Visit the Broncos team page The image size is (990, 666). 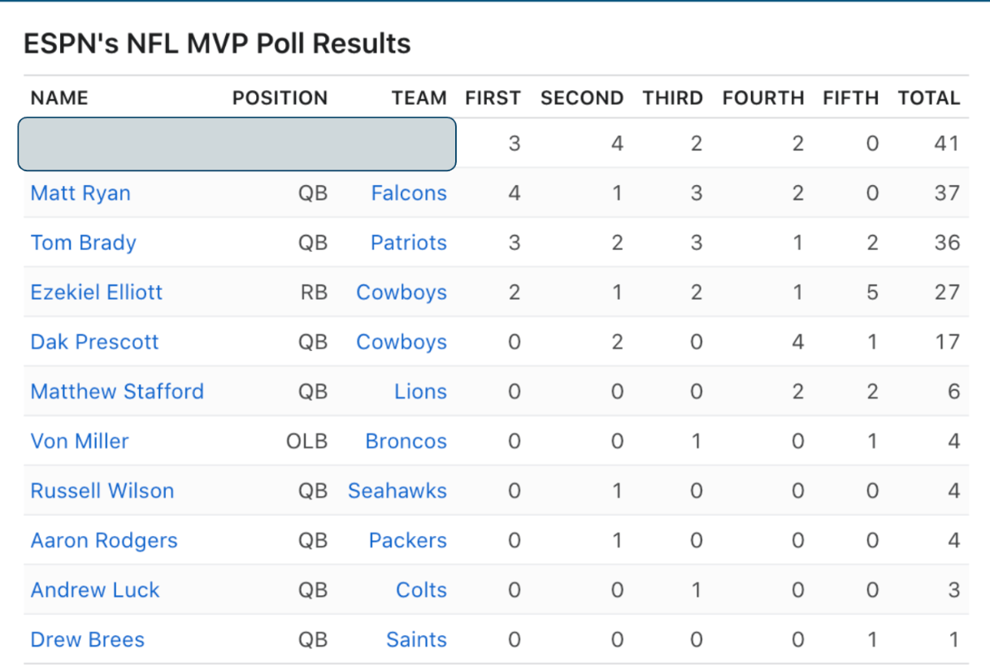406,441
